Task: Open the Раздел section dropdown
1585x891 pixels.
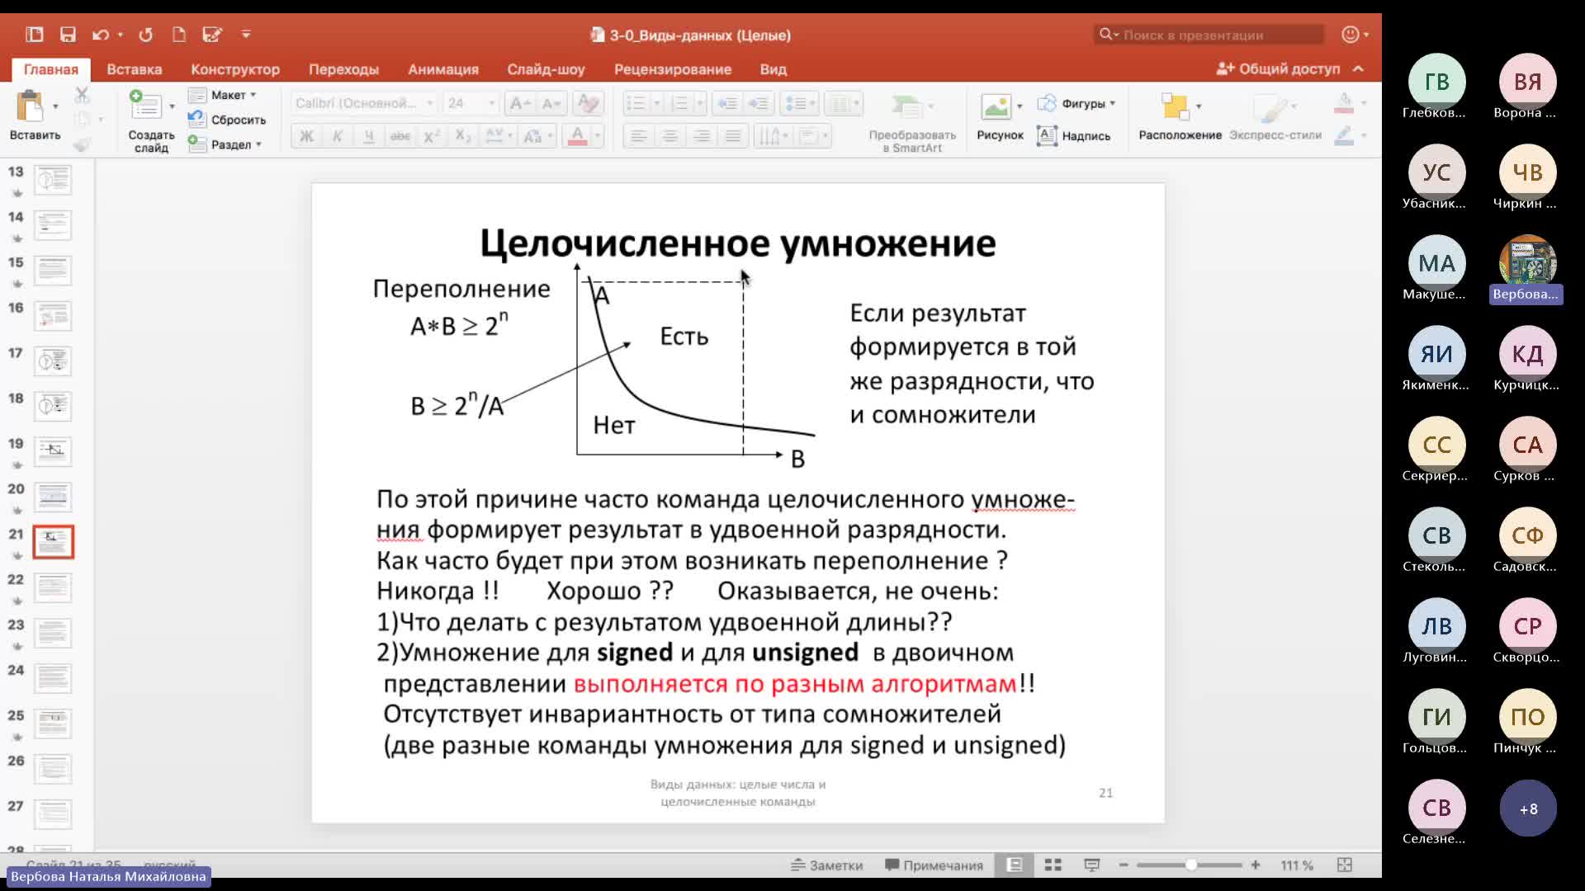Action: (x=225, y=144)
